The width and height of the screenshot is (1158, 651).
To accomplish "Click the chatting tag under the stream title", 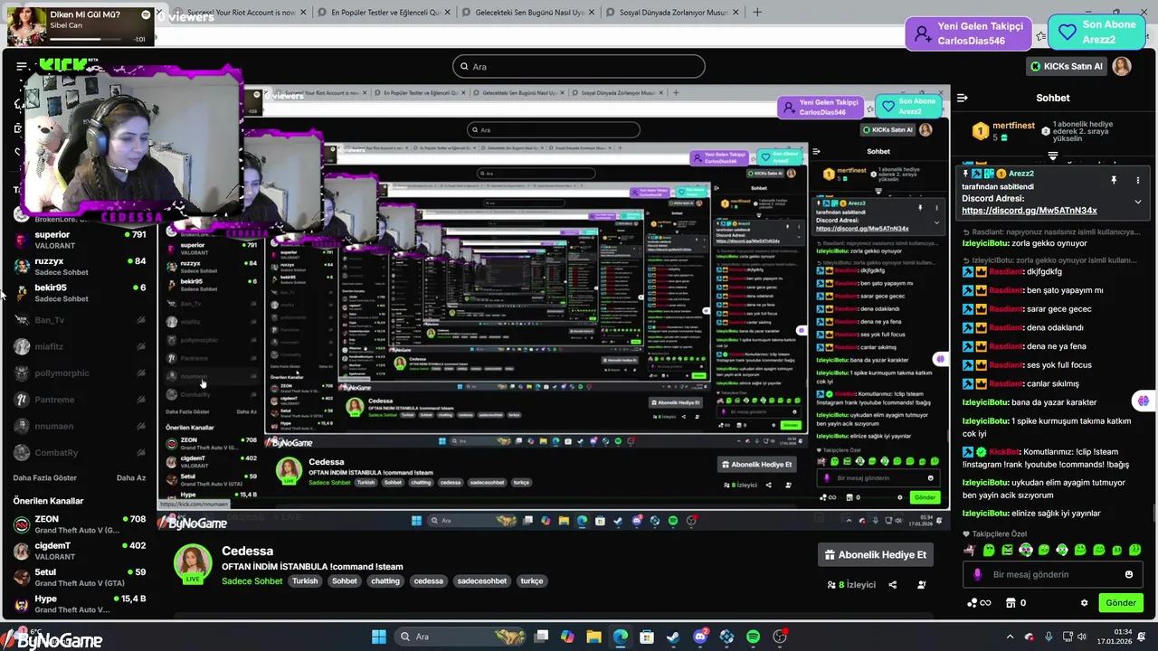I will pyautogui.click(x=384, y=580).
